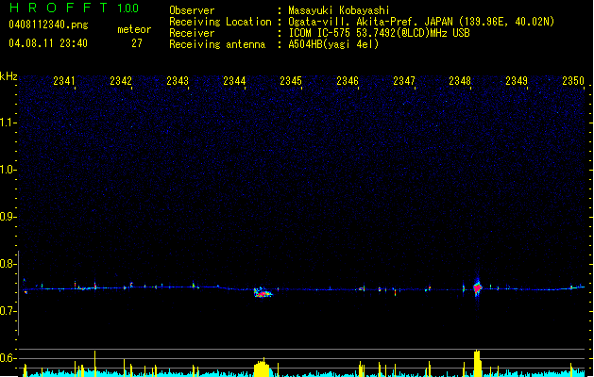This screenshot has width=594, height=377.
Task: Click the 2348 time axis marker
Action: (x=460, y=81)
